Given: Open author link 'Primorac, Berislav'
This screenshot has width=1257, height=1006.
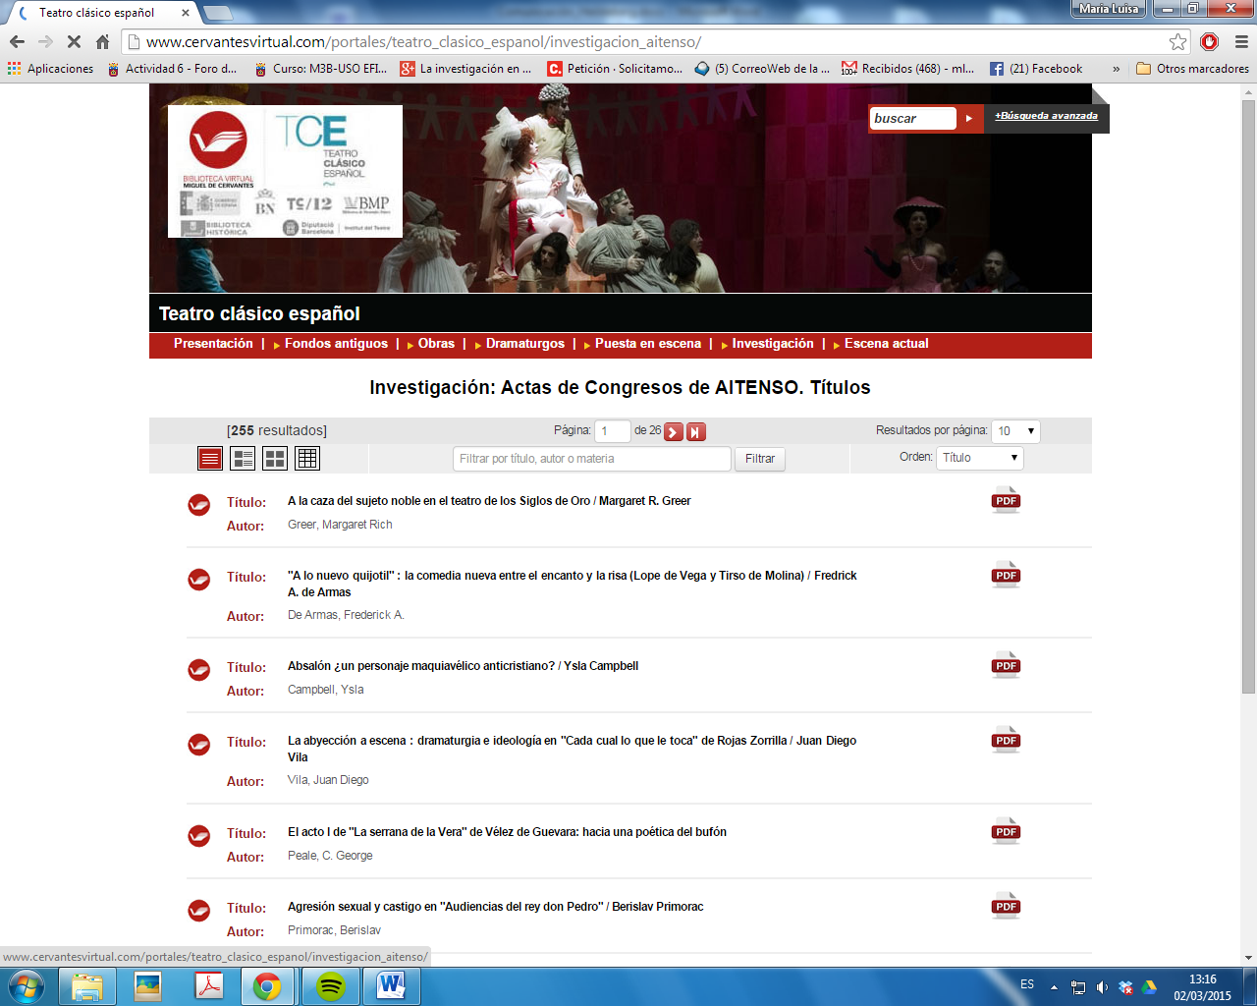Looking at the screenshot, I should tap(334, 930).
